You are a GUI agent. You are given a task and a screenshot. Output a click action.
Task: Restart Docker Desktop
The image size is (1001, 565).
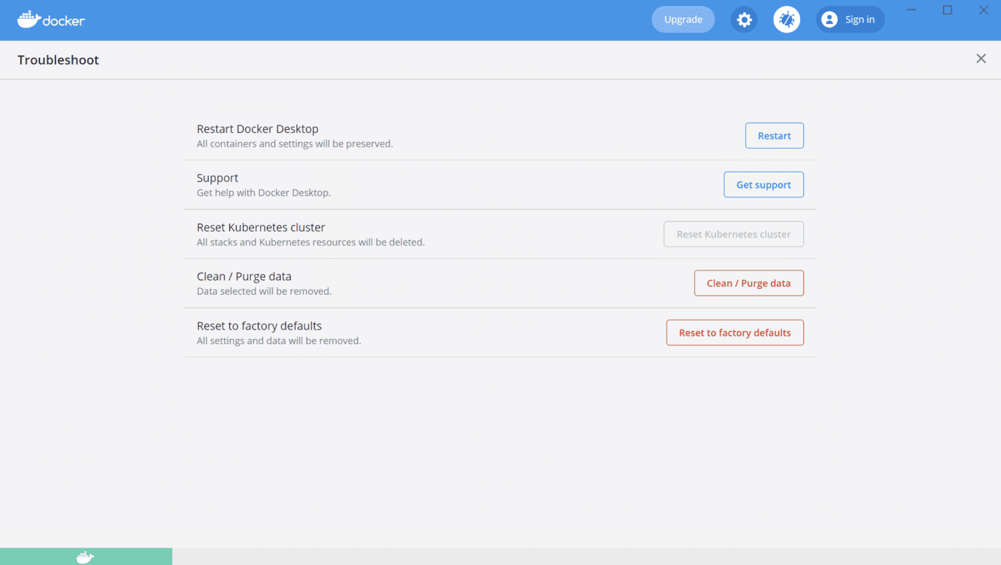[774, 135]
